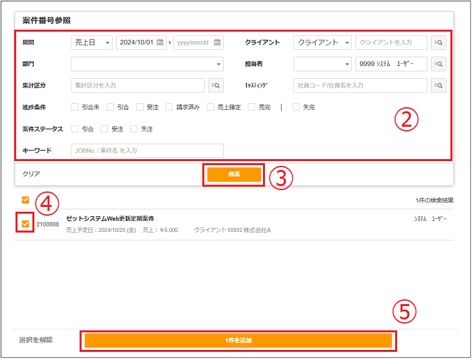
Task: Select the ゼットシステムWeb更新定期案件 result title
Action: (110, 218)
